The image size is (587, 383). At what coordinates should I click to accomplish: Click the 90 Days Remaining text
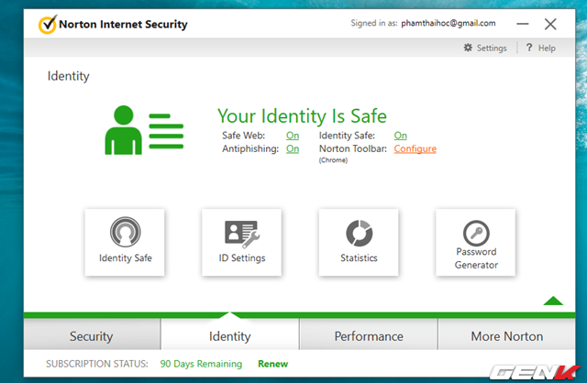pyautogui.click(x=201, y=364)
